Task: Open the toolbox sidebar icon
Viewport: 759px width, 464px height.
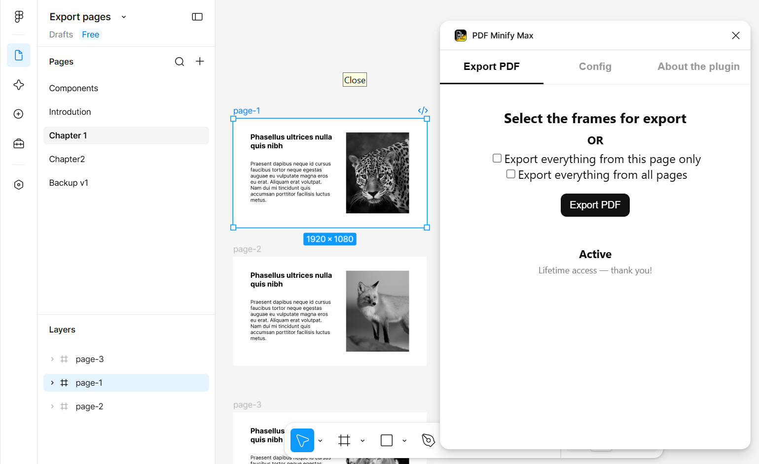Action: [19, 143]
